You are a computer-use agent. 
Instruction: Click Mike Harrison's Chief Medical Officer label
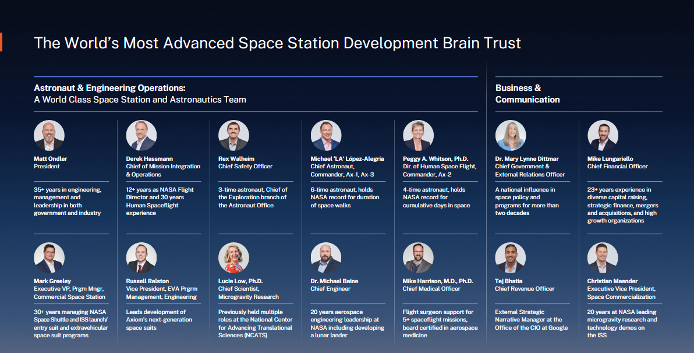[x=430, y=288]
